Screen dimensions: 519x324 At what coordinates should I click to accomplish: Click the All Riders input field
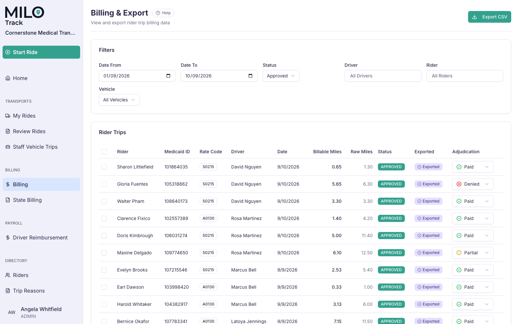pyautogui.click(x=465, y=76)
